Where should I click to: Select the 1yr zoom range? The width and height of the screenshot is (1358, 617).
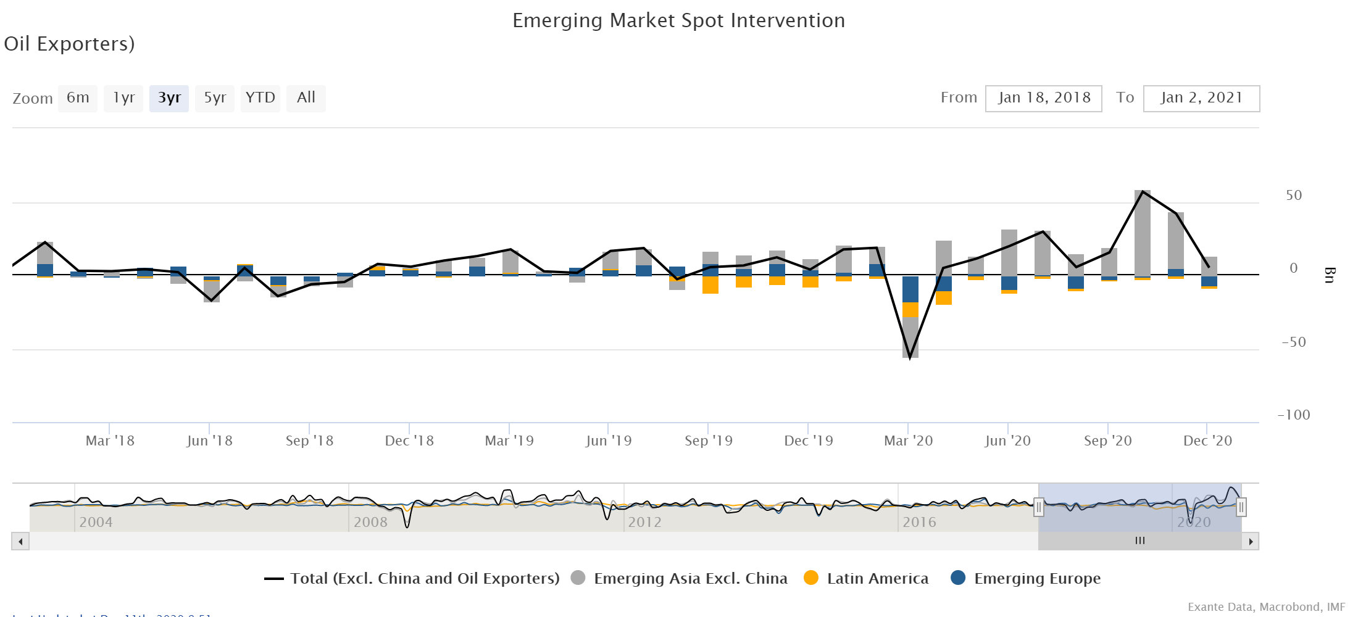pyautogui.click(x=123, y=97)
